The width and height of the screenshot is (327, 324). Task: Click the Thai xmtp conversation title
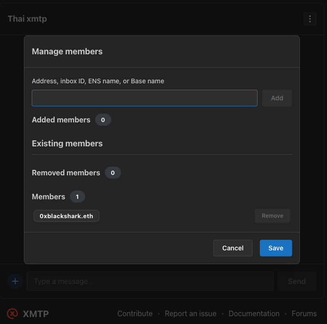coord(27,19)
